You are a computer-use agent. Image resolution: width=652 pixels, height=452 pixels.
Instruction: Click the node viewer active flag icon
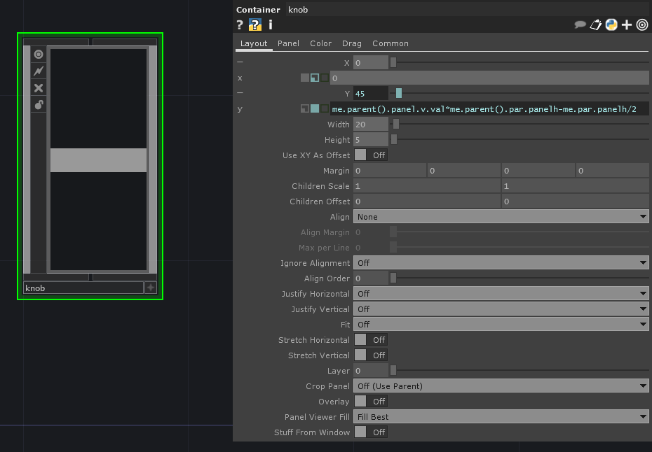pyautogui.click(x=39, y=55)
